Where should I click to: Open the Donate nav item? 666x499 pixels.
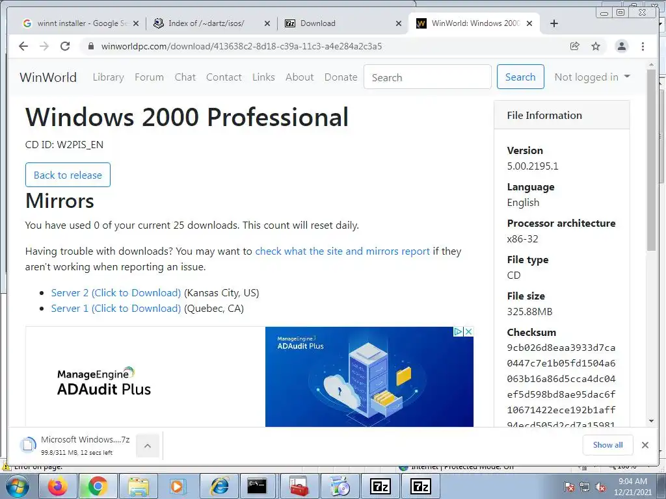[341, 77]
